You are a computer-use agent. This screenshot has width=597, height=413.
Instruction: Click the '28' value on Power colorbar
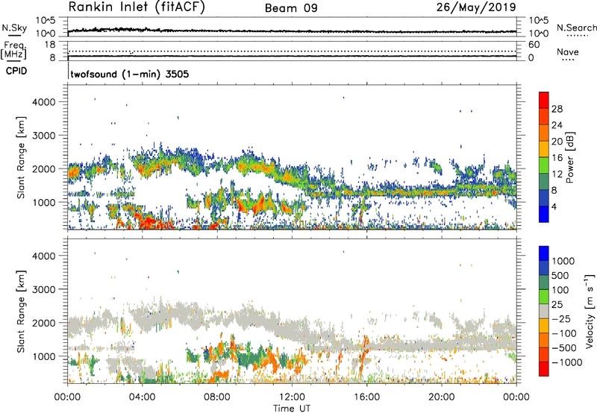point(557,109)
